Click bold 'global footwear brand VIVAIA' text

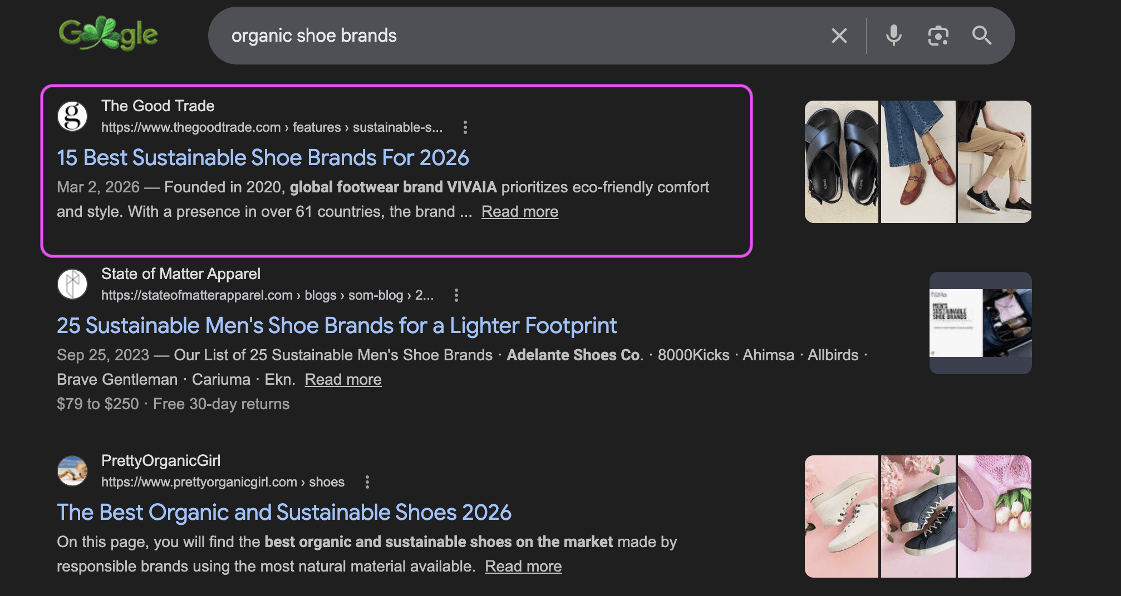(393, 187)
